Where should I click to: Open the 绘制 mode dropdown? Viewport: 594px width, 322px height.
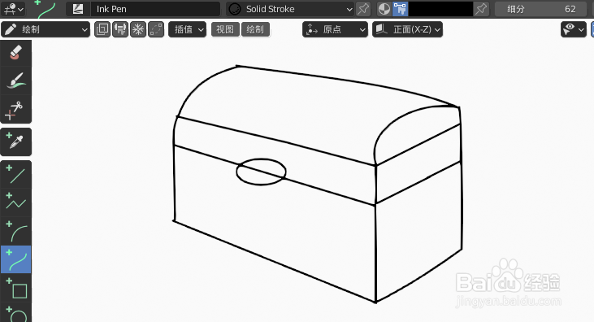pos(46,29)
